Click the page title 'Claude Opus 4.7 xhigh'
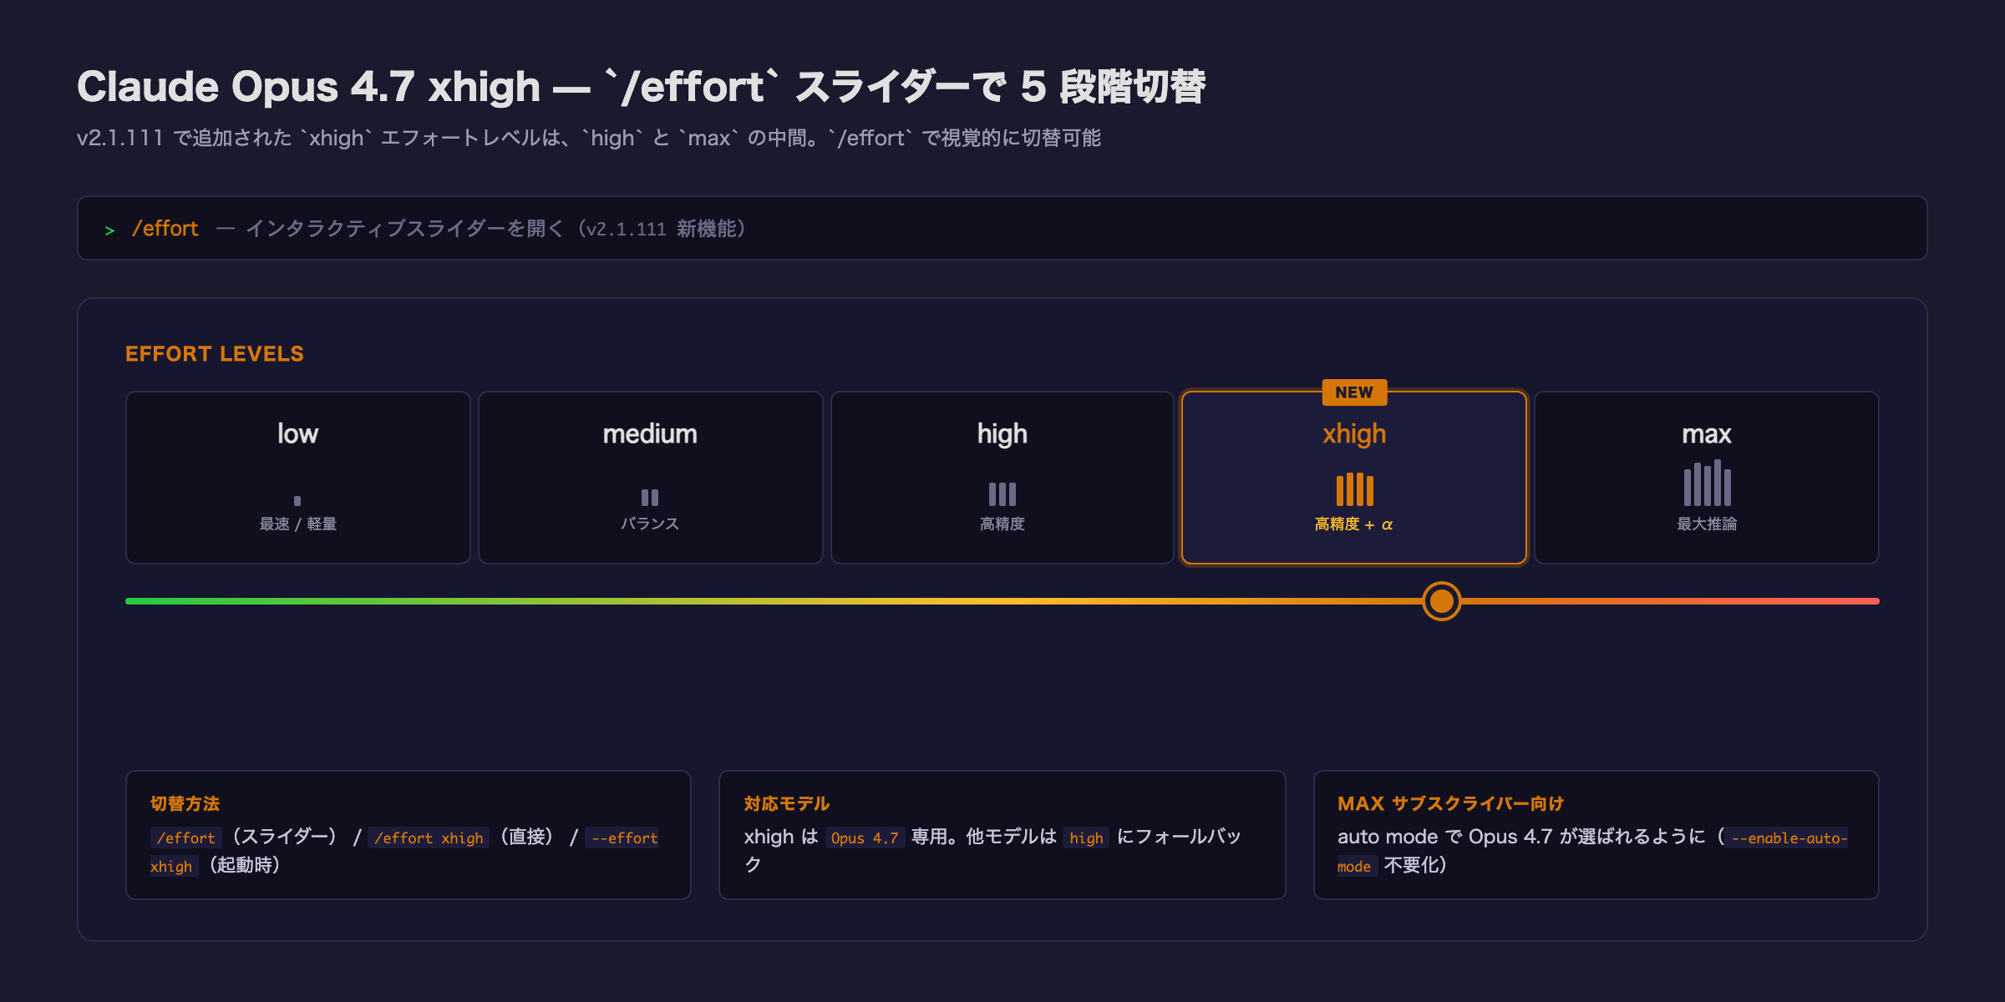2005x1002 pixels. pyautogui.click(x=309, y=87)
